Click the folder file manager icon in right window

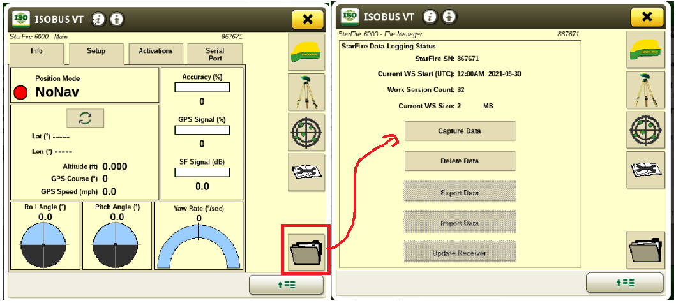[x=645, y=251]
